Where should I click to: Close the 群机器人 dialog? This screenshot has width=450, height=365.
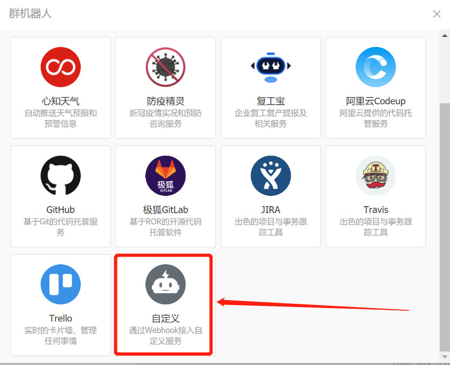pyautogui.click(x=437, y=14)
